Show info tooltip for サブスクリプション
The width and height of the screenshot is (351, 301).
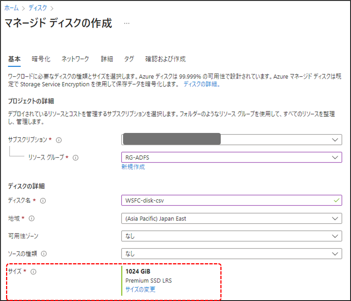pos(59,140)
